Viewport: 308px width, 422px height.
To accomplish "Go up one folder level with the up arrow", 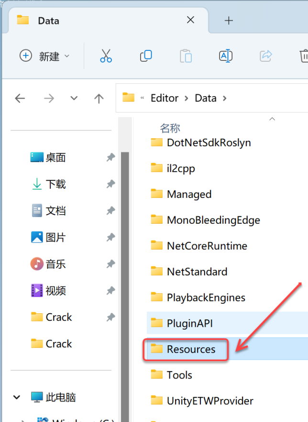I will pos(99,98).
